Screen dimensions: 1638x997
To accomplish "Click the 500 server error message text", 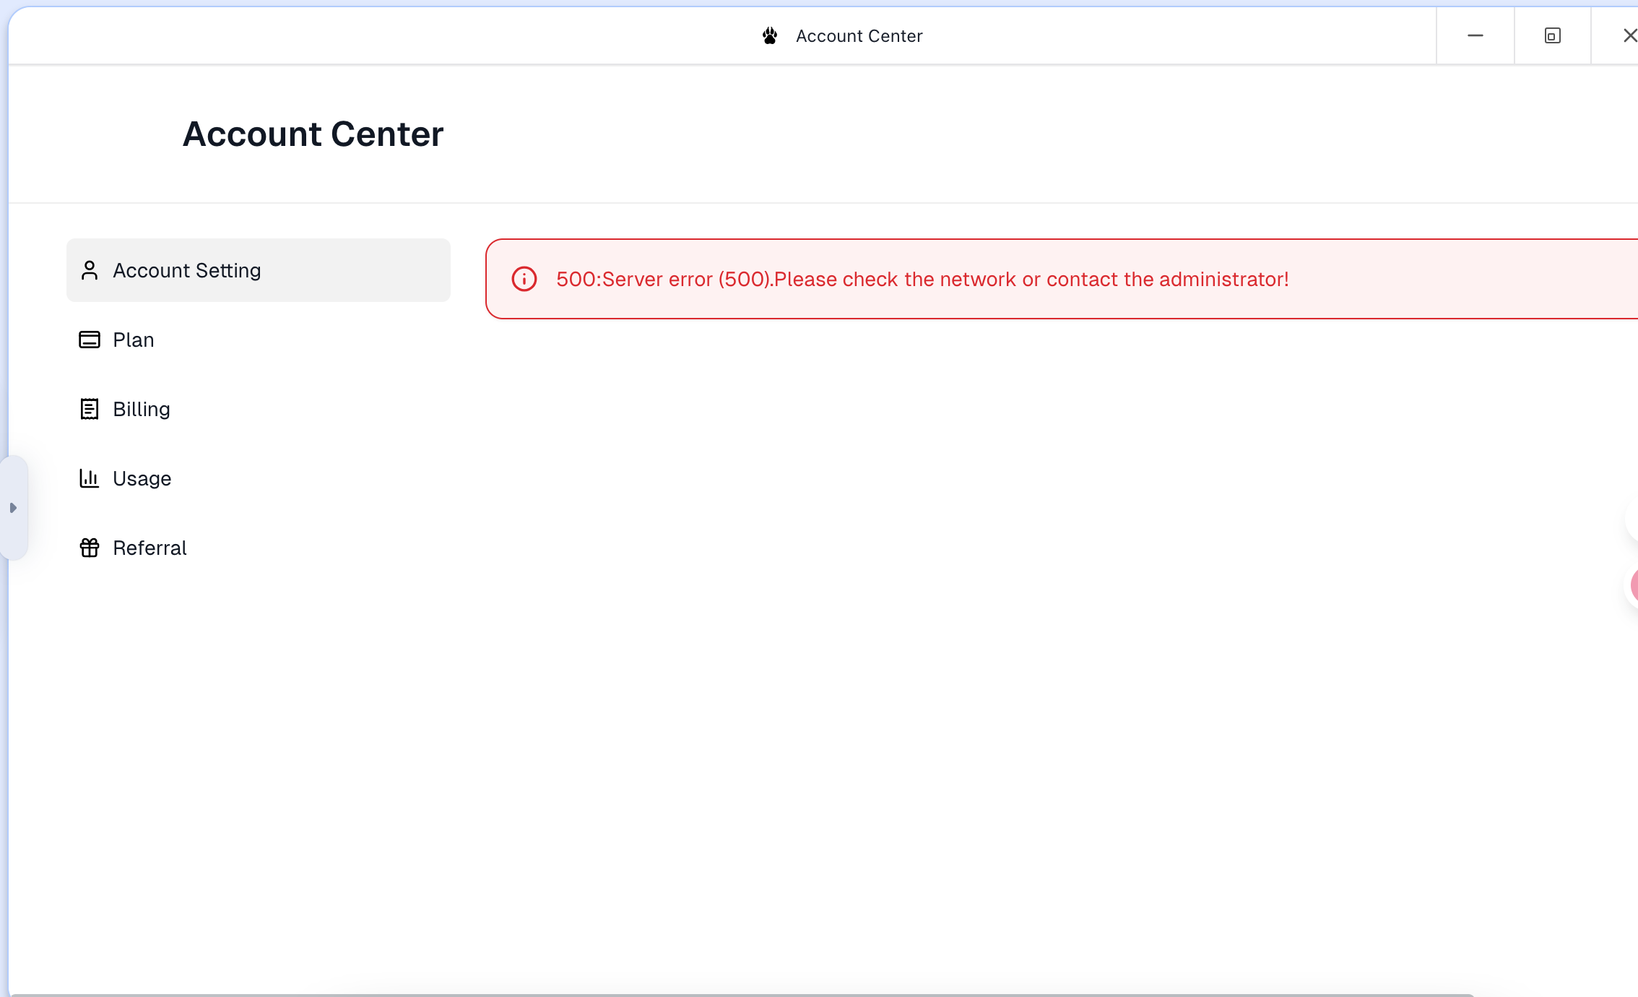I will 922,279.
